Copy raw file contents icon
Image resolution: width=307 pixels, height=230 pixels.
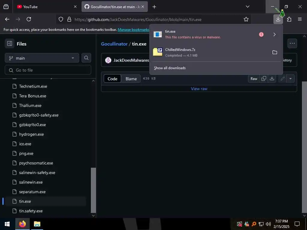[x=264, y=79]
